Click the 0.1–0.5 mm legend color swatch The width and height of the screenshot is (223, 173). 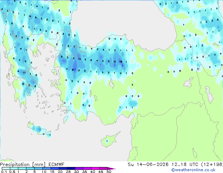click(x=6, y=168)
